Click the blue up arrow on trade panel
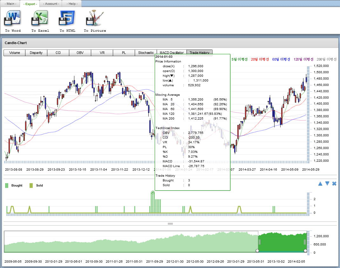Viewport: 340px width, 268px height. [x=320, y=184]
